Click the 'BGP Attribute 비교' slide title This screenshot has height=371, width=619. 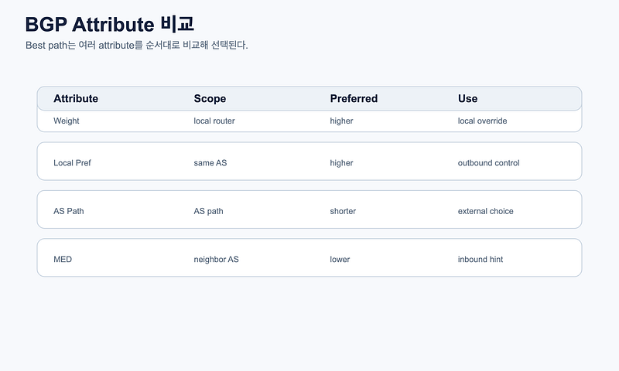pos(109,25)
